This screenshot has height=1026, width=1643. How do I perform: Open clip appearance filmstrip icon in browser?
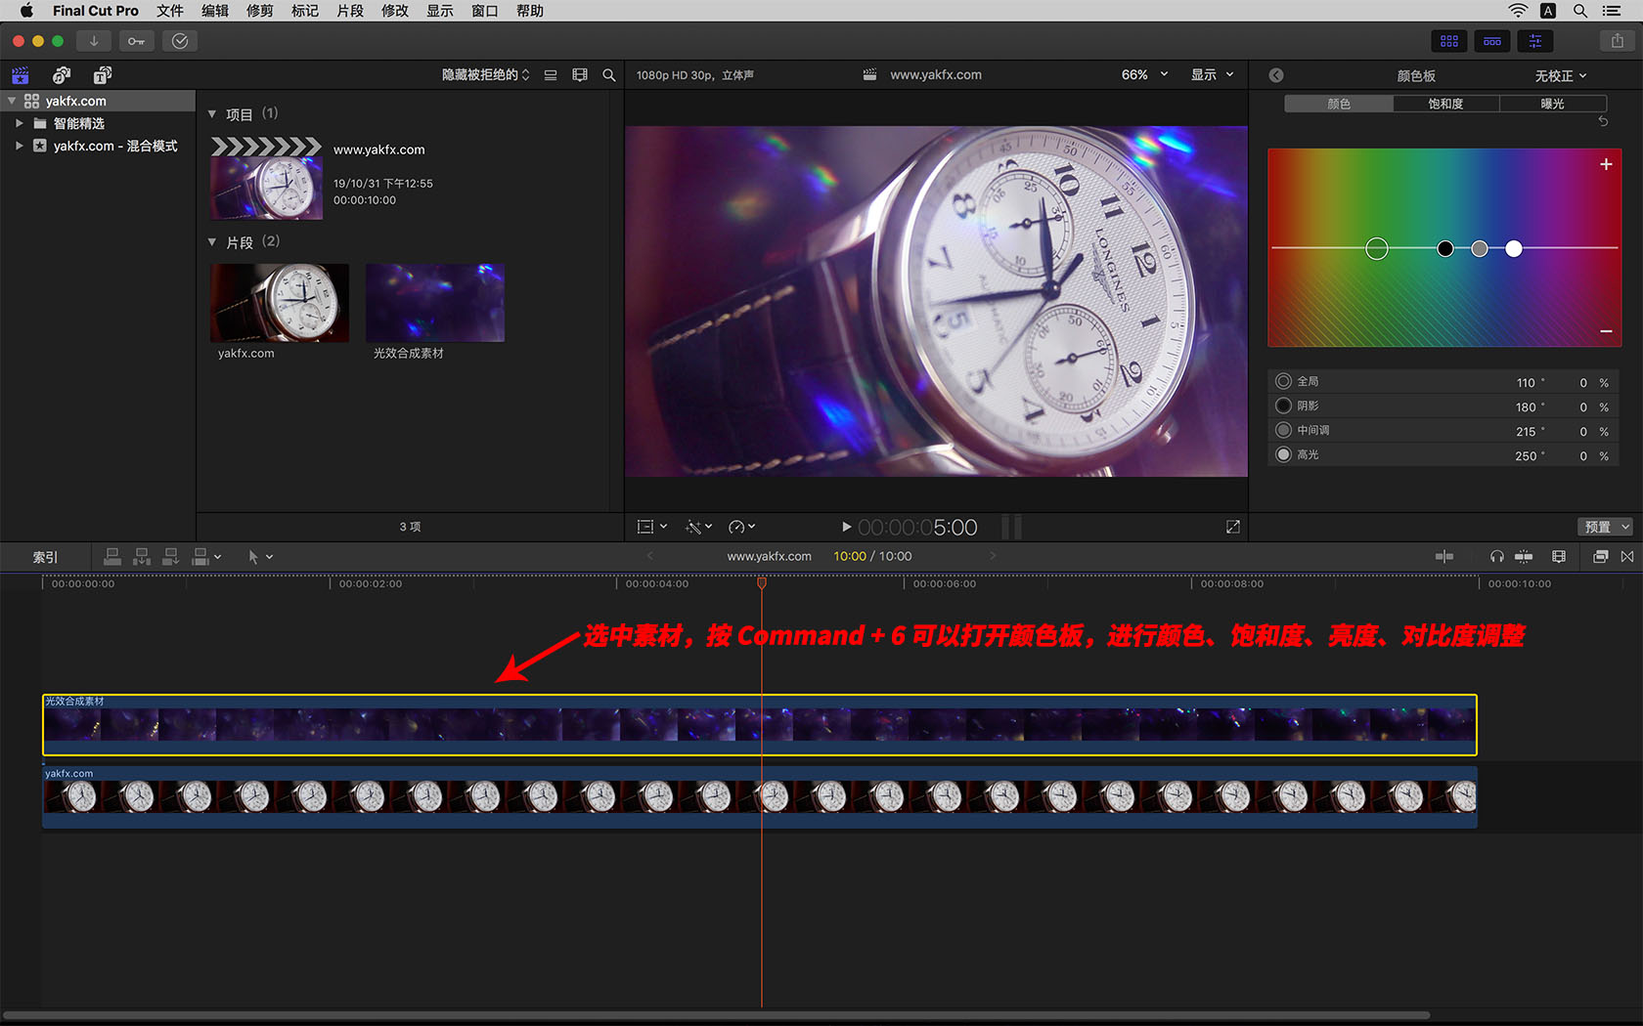580,75
